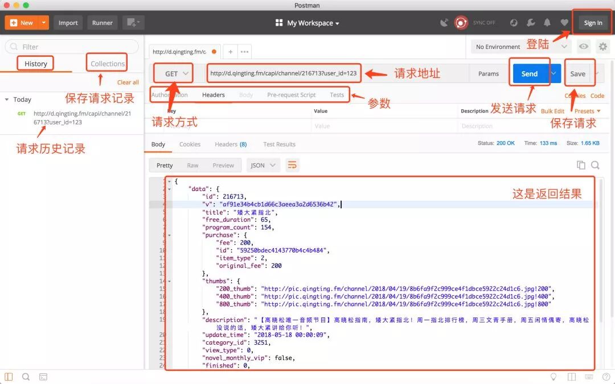Switch to the History tab

pos(36,64)
